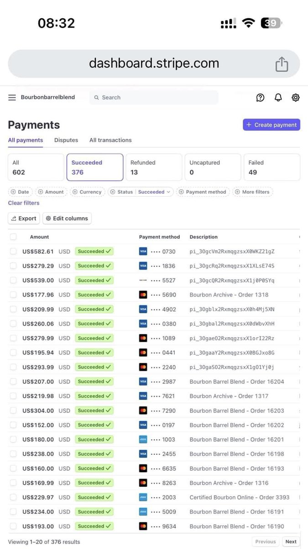
Task: Tap the browser share icon
Action: [282, 64]
